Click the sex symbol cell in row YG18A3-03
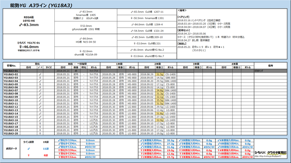The image size is (291, 163). (40, 78)
